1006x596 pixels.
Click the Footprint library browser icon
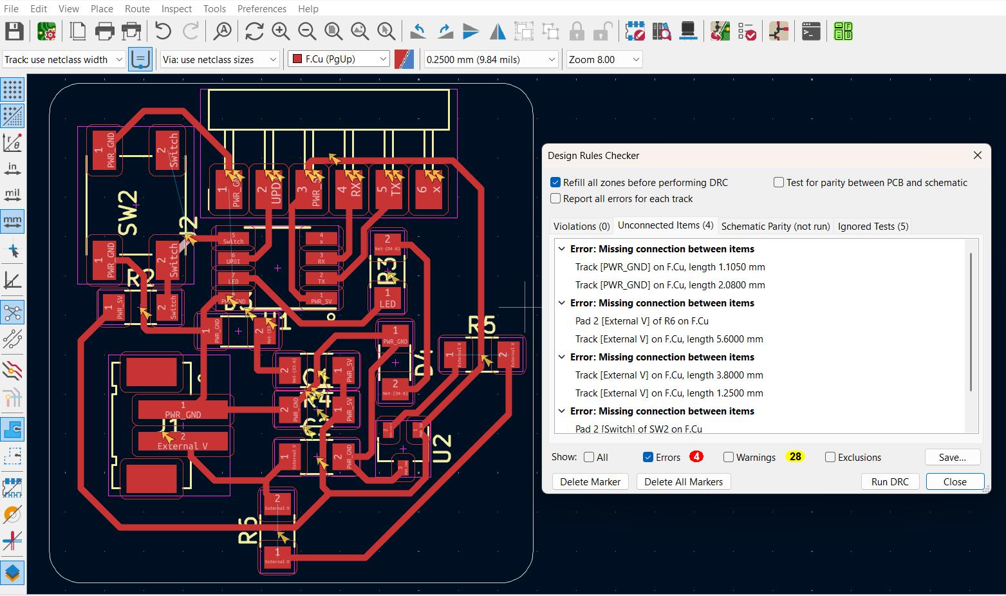coord(661,31)
